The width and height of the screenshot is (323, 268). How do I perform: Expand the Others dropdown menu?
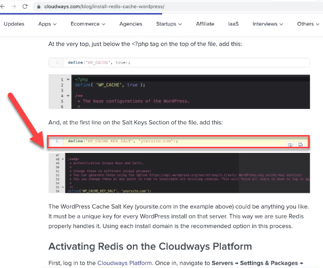point(308,24)
